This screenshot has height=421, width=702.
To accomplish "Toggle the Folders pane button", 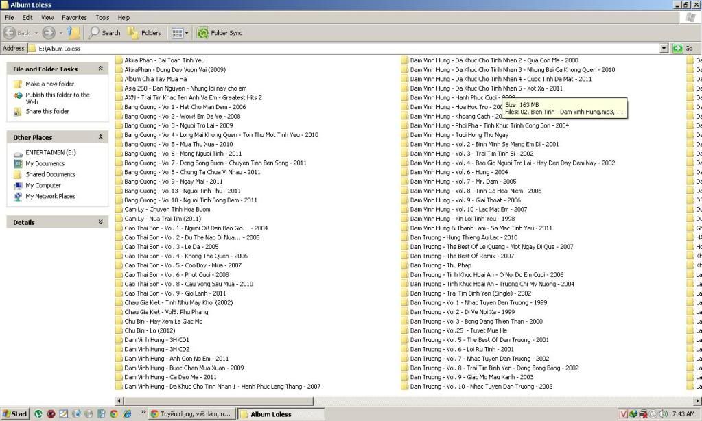I will coord(144,33).
